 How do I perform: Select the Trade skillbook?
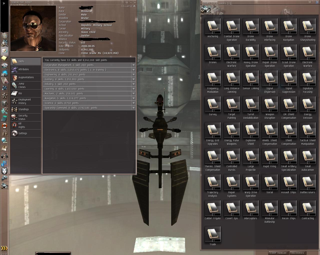[213, 236]
